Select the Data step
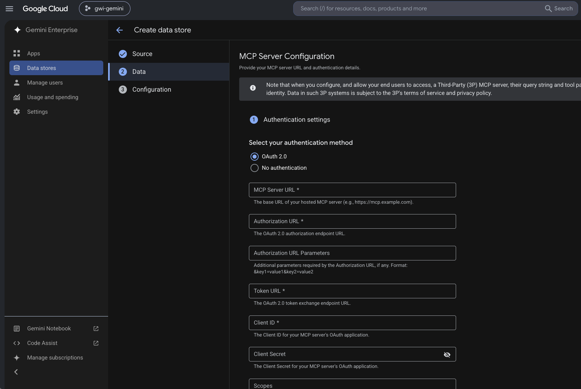This screenshot has height=389, width=581. [169, 72]
